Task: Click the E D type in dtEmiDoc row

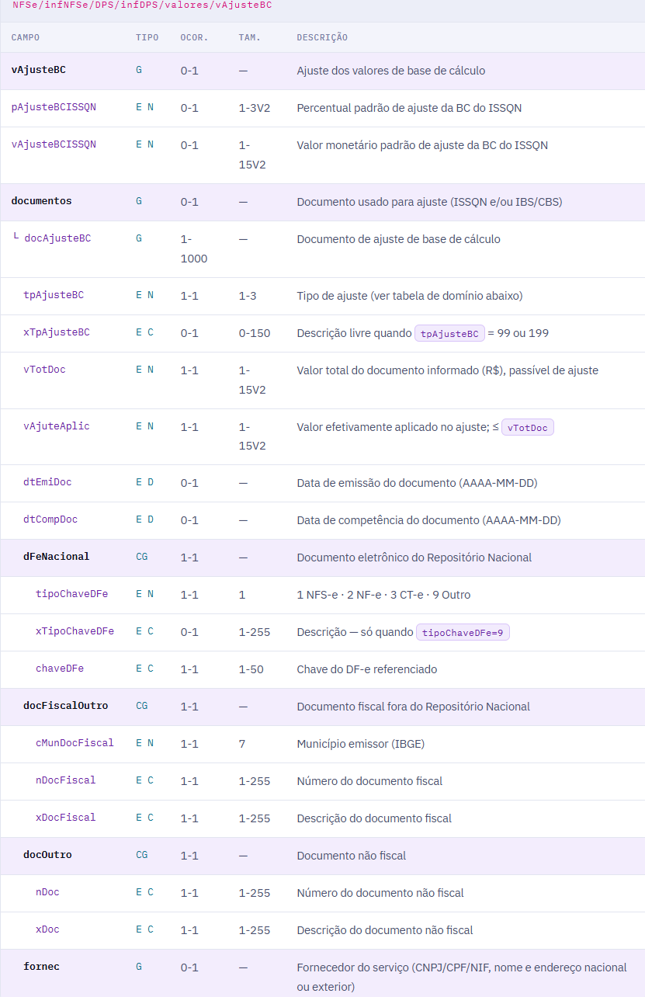Action: [x=145, y=482]
